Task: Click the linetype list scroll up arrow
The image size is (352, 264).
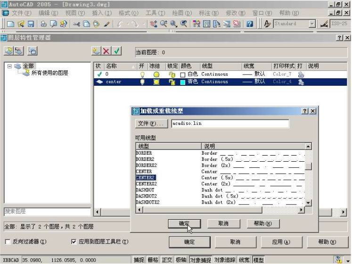Action: click(x=308, y=147)
